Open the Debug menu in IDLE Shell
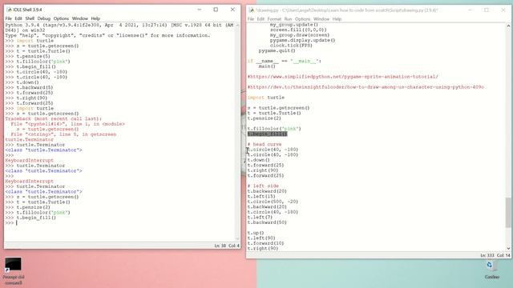This screenshot has height=288, width=513. pos(44,18)
